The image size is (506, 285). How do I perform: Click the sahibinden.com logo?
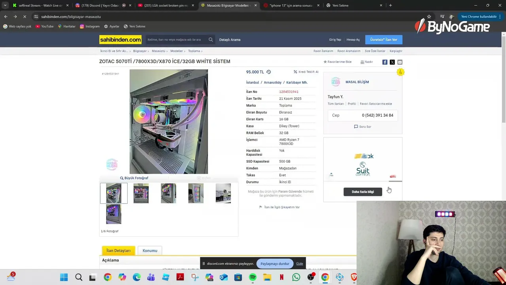coord(120,40)
